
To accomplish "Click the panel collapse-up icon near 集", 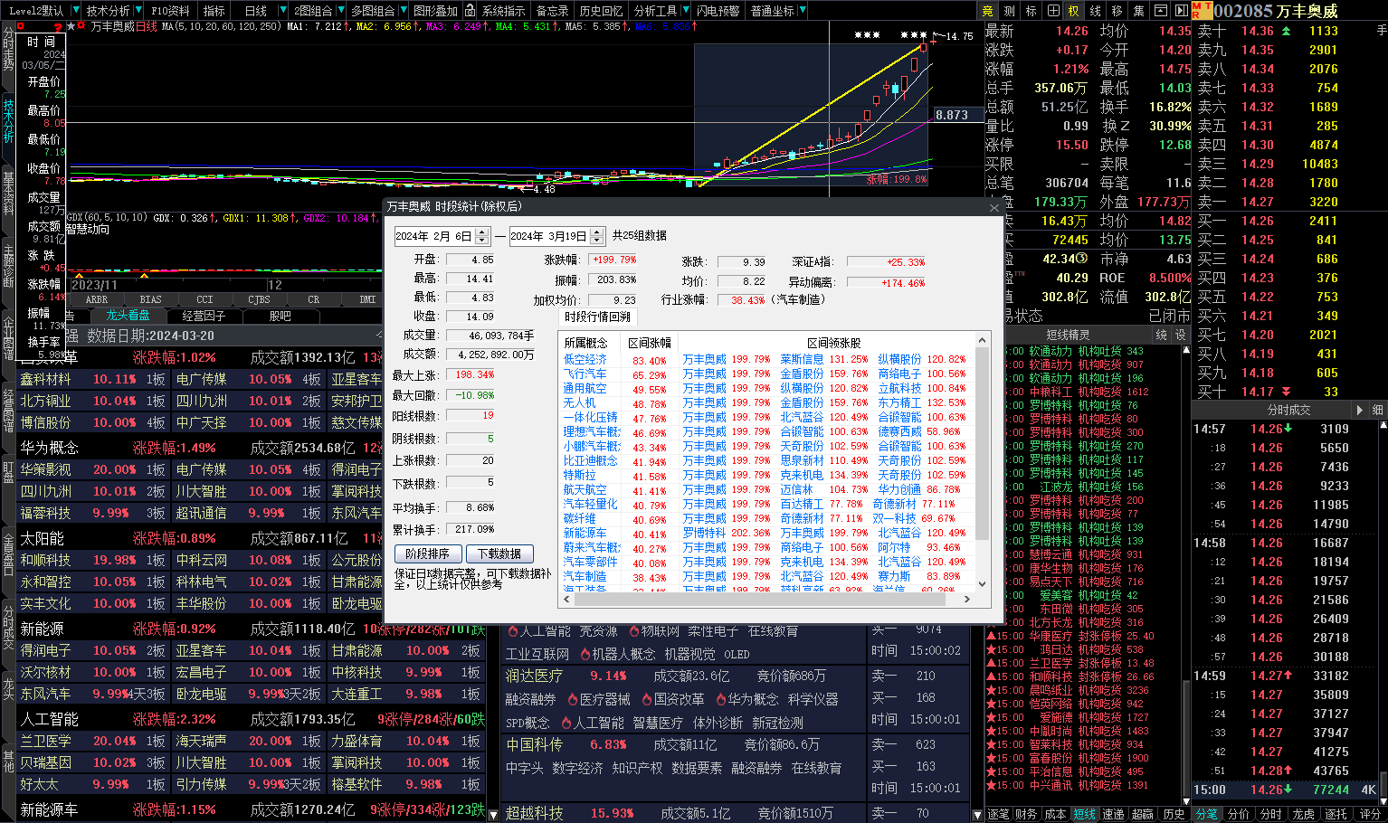I will point(1160,11).
